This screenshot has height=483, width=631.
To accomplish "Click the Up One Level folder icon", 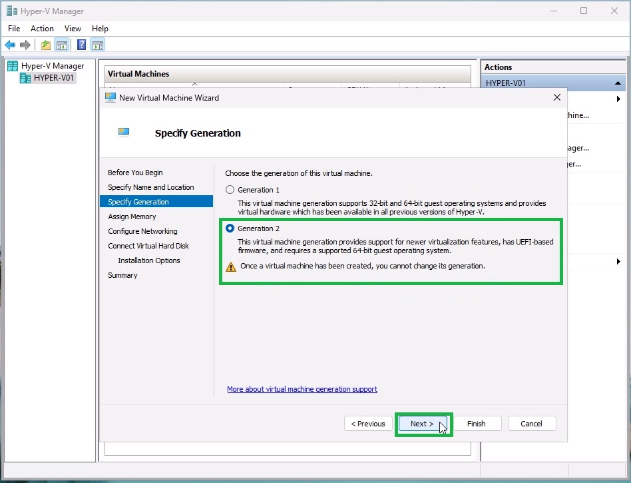I will (x=45, y=45).
